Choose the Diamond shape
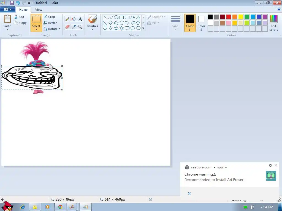The width and height of the screenshot is (282, 211). [x=111, y=23]
